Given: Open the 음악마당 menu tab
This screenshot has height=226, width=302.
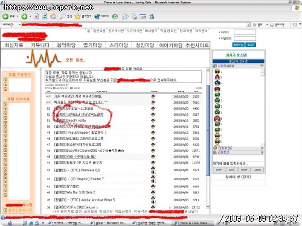Looking at the screenshot, I should pyautogui.click(x=66, y=45).
